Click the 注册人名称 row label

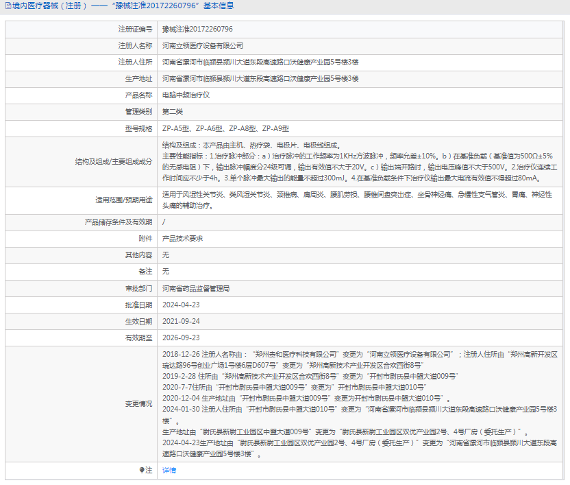[x=135, y=45]
